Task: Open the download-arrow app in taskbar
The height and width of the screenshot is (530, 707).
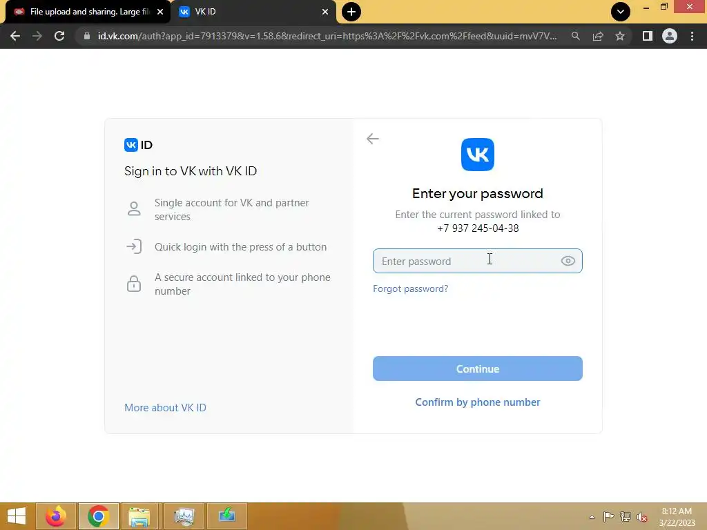Action: click(x=226, y=516)
